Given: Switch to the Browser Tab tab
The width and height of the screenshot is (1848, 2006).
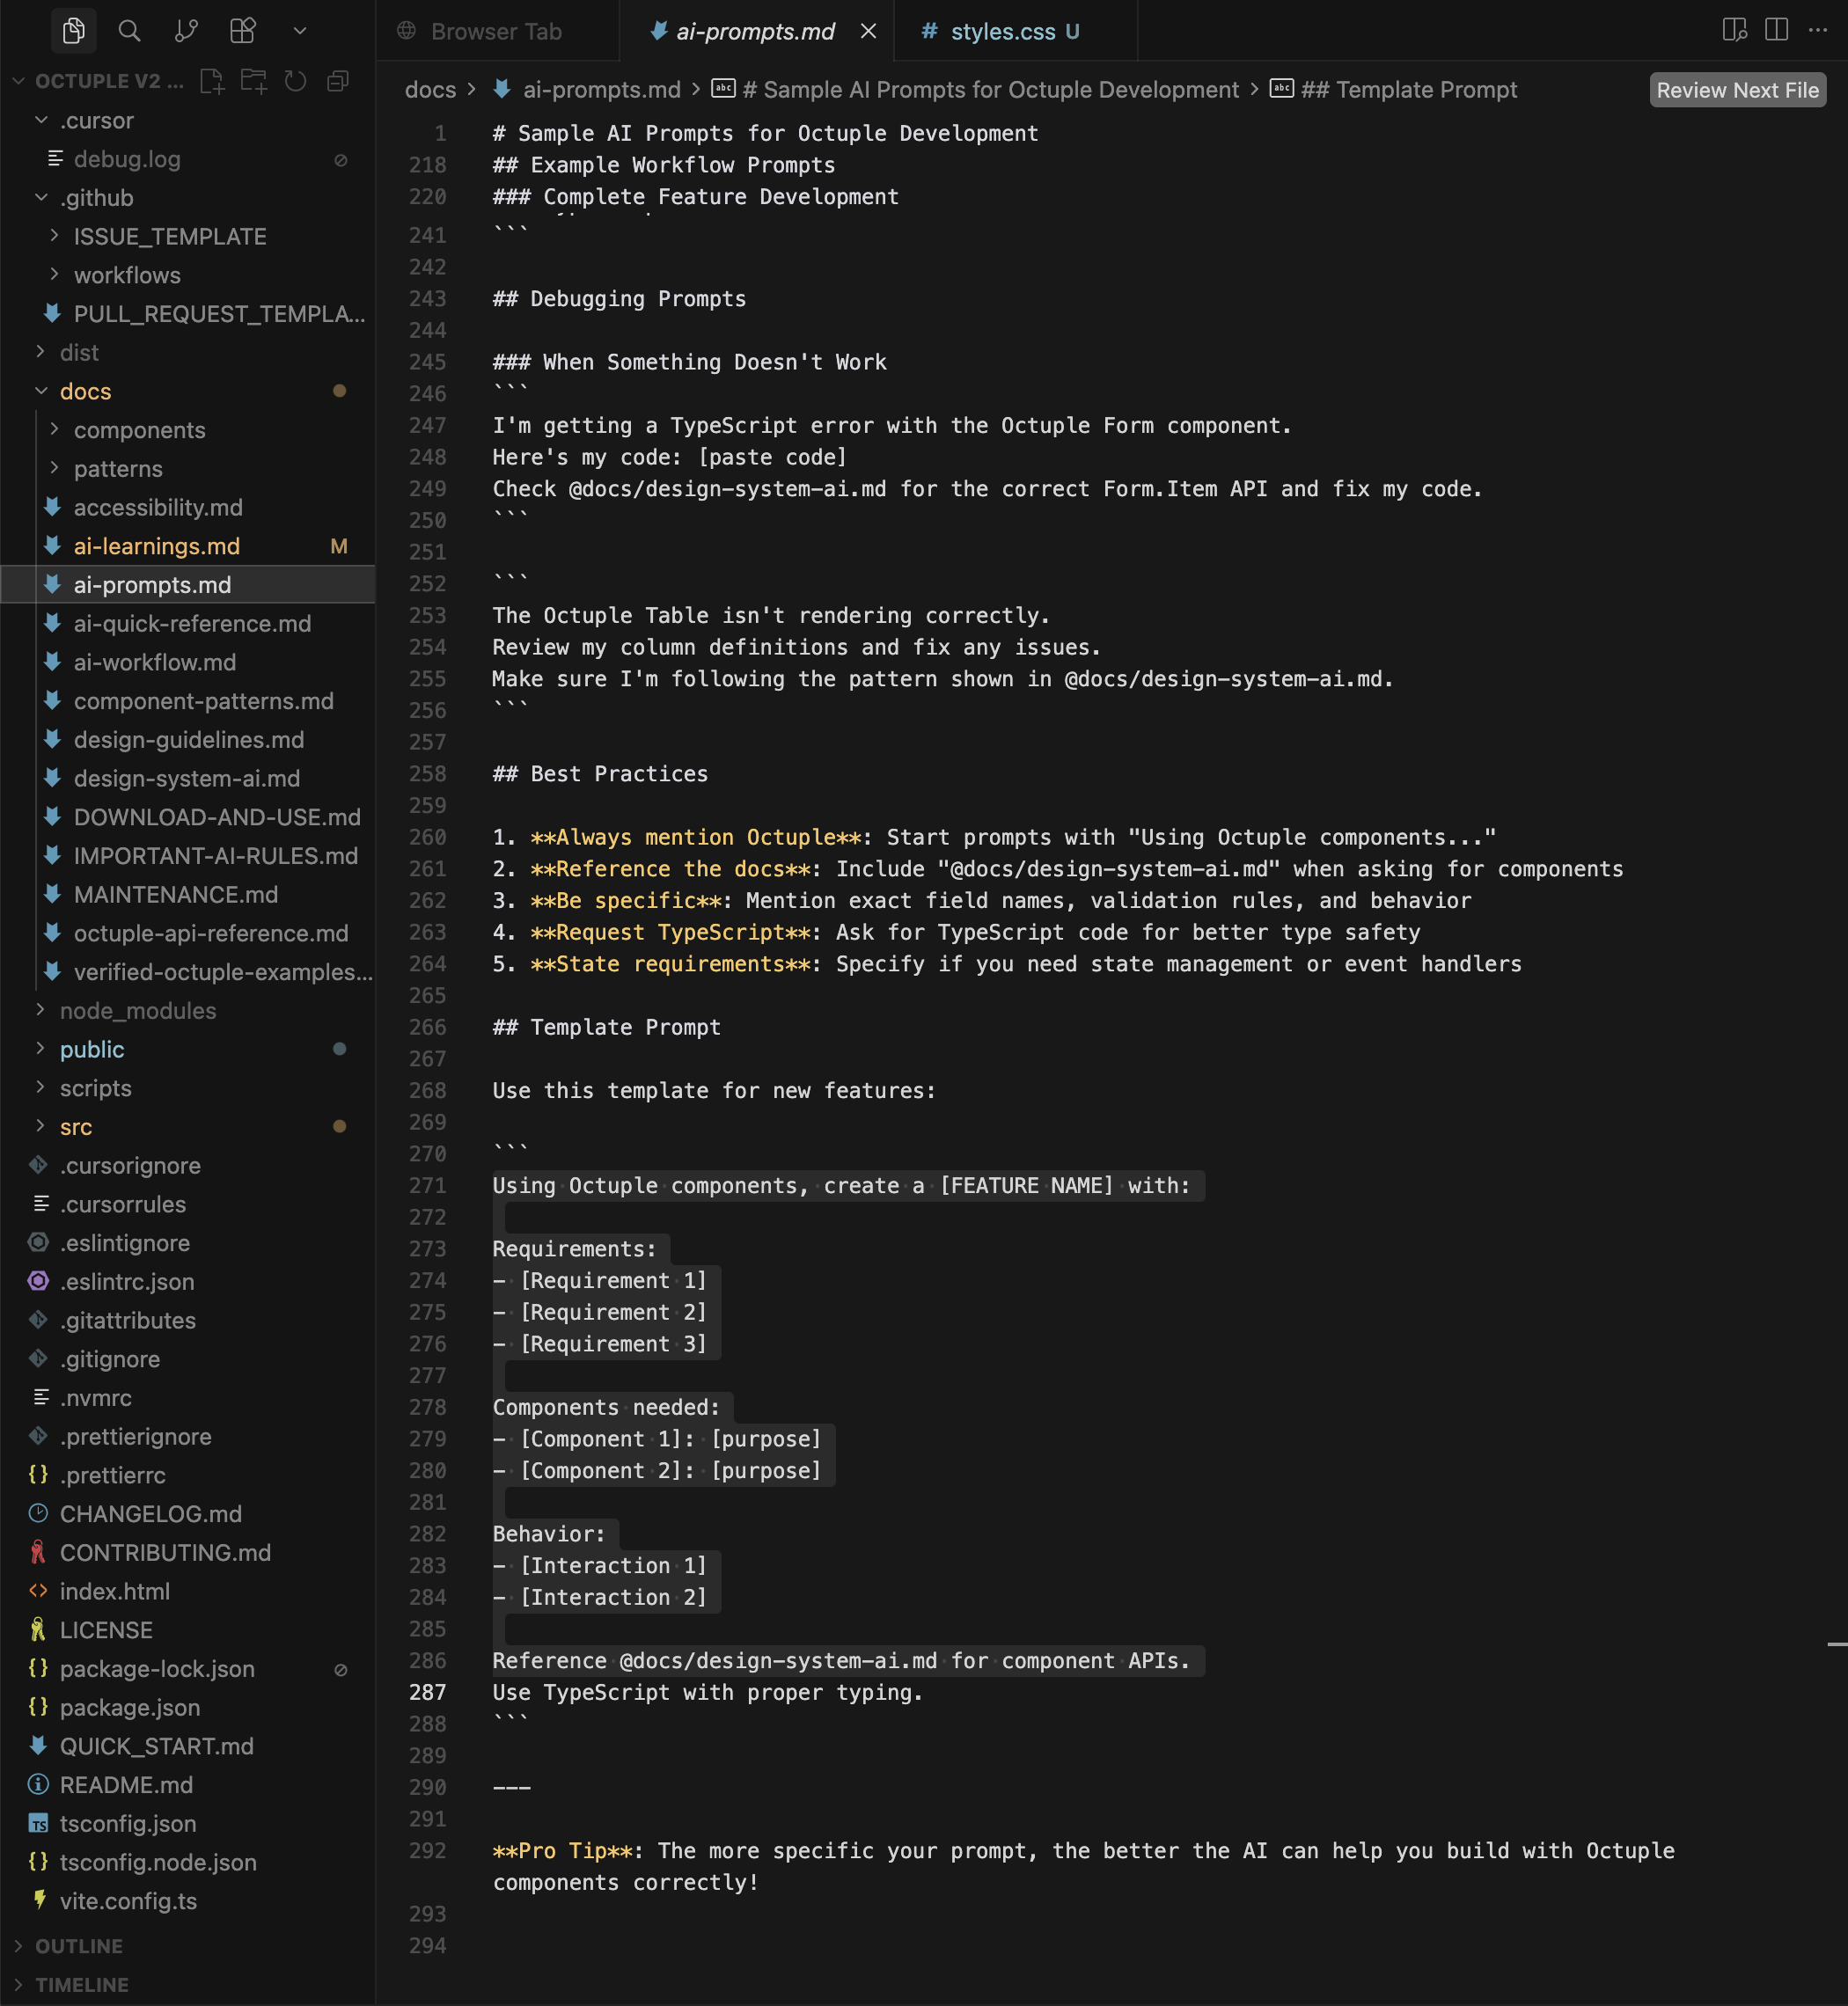Looking at the screenshot, I should click(495, 32).
